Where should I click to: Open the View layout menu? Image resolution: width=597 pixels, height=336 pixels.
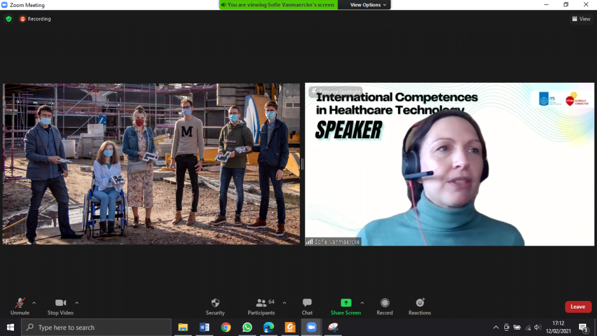(581, 19)
